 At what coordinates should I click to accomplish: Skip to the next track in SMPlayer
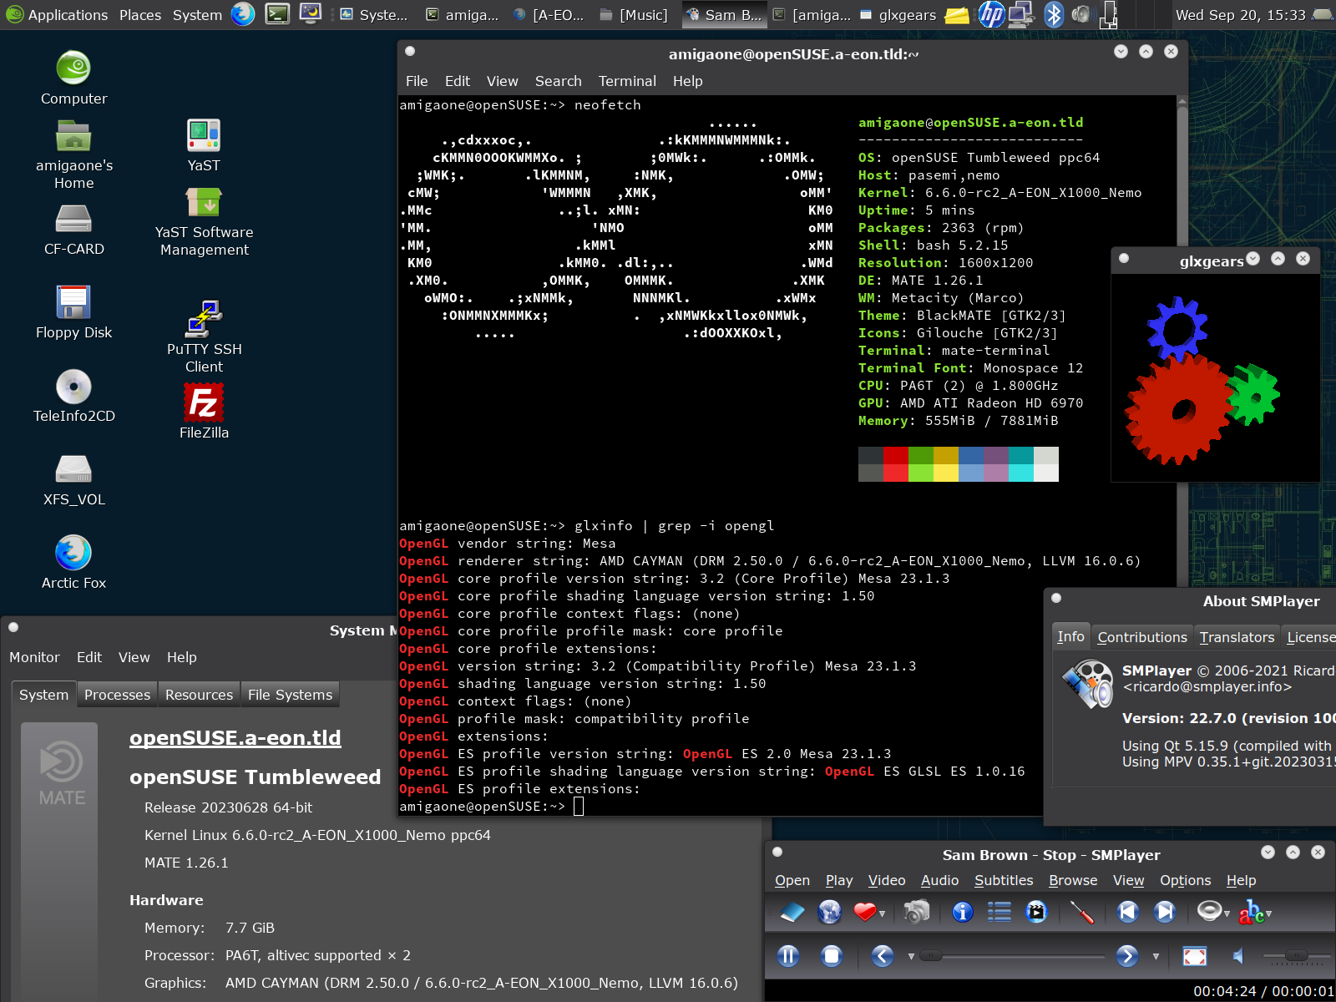coord(1165,913)
